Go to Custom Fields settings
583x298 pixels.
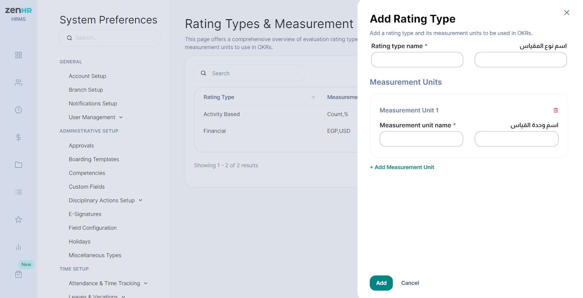[87, 187]
